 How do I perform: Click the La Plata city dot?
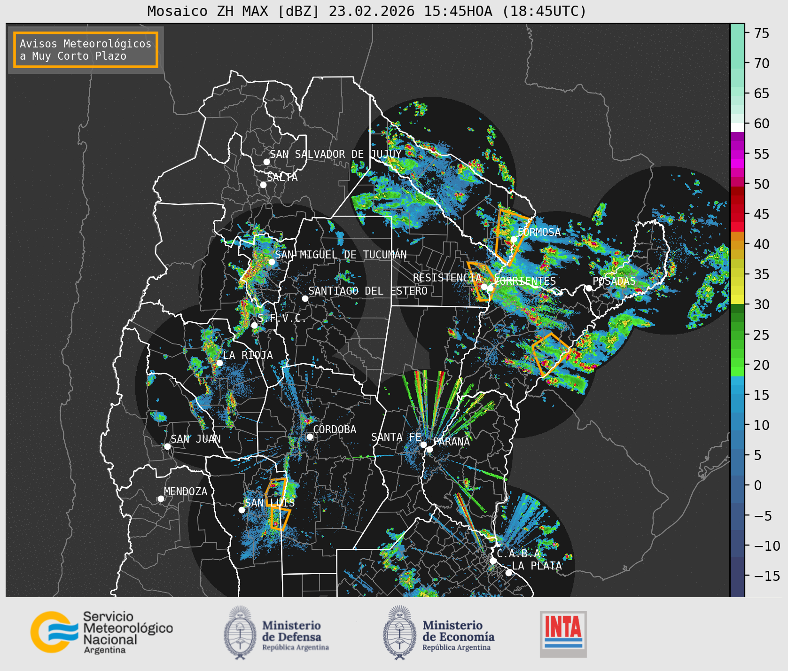(x=508, y=572)
